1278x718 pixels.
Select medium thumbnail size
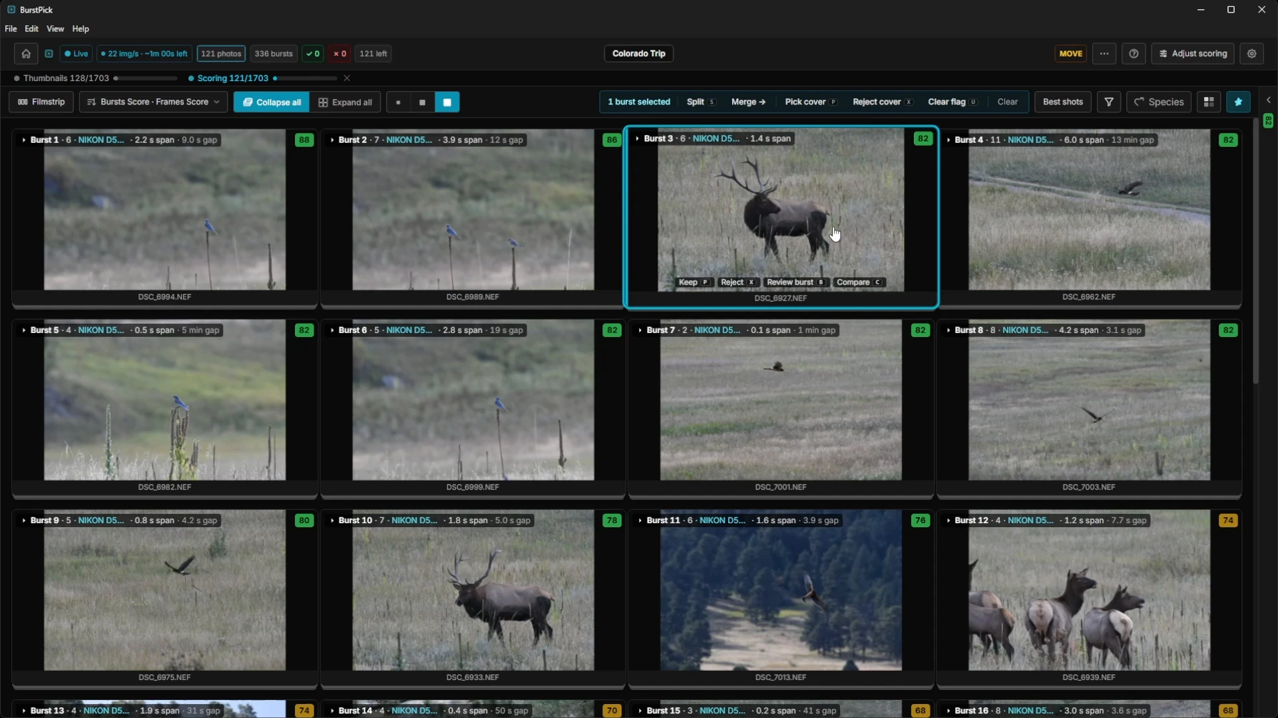tap(422, 102)
